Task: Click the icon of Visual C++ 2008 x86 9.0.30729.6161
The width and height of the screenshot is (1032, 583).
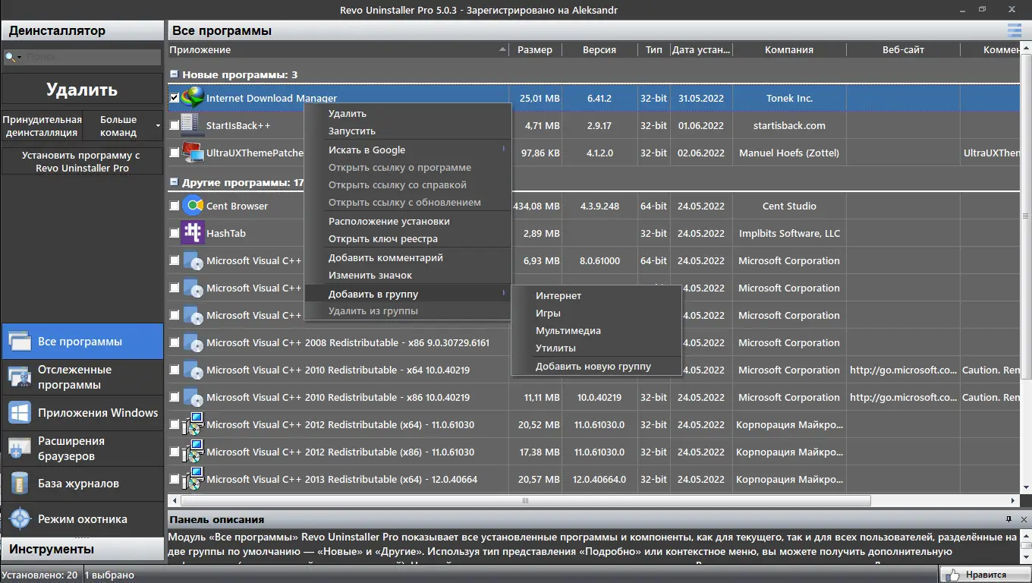Action: click(193, 342)
